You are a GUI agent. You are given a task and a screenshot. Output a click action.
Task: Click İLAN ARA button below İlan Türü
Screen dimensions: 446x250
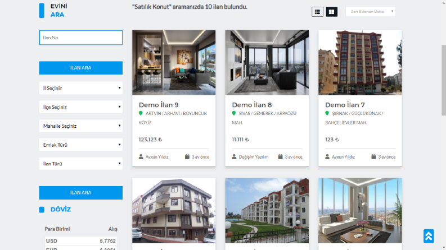(81, 193)
